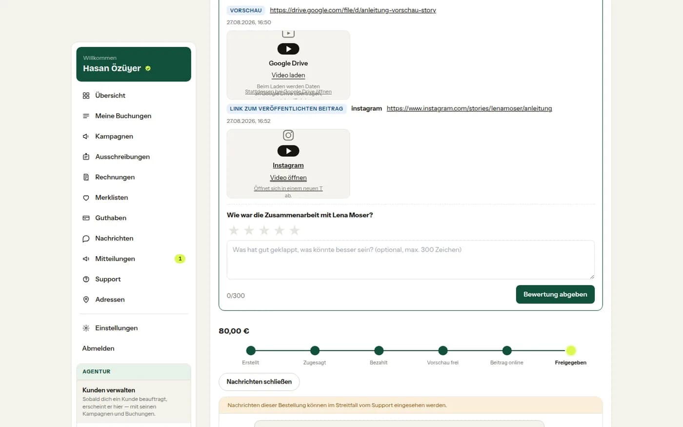Click the Guthaben card icon
Image resolution: width=683 pixels, height=427 pixels.
click(x=86, y=218)
